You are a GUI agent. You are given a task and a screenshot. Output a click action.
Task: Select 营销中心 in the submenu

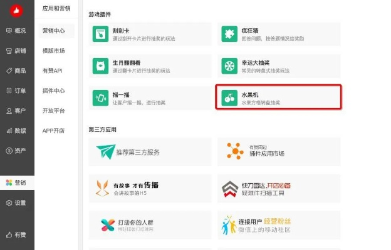(x=56, y=31)
